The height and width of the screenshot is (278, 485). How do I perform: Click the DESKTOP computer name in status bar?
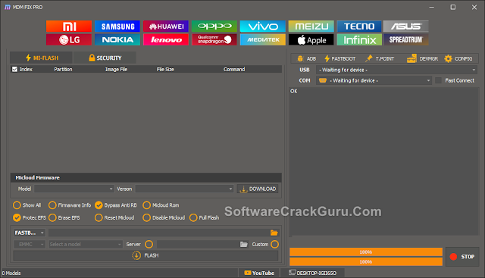click(x=312, y=273)
